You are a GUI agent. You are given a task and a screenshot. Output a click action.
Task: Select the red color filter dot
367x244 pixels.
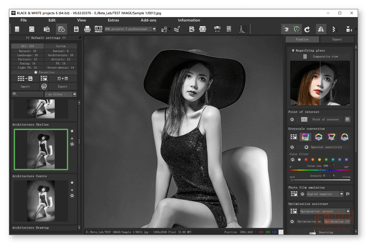click(x=306, y=160)
